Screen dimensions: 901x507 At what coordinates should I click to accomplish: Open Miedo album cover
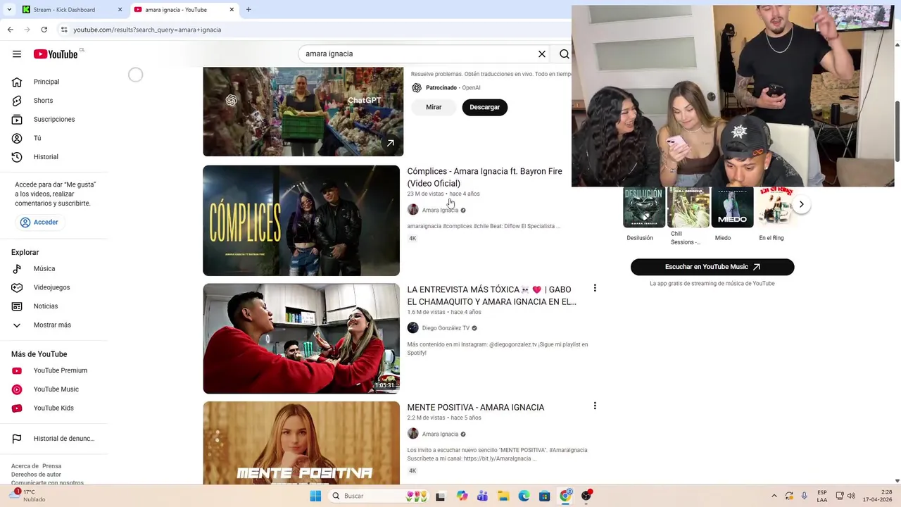coord(732,207)
